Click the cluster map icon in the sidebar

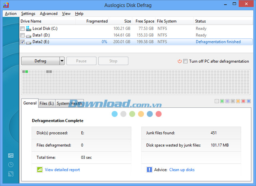(x=11, y=155)
